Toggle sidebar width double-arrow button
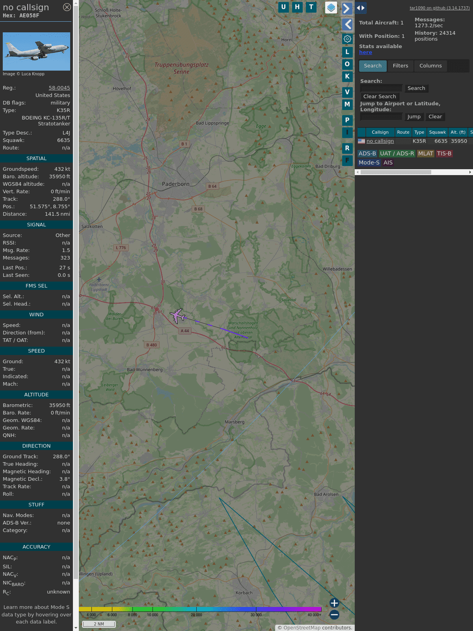The height and width of the screenshot is (631, 473). coord(361,8)
